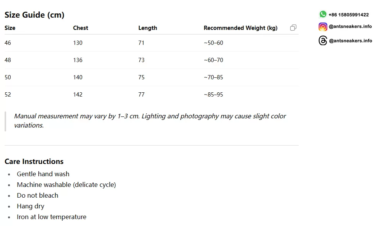Select the Chest column header
The height and width of the screenshot is (226, 376).
80,28
